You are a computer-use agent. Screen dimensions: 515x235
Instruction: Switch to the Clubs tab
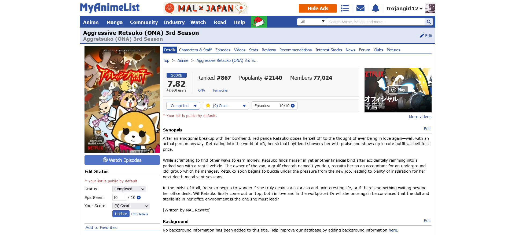click(x=378, y=50)
